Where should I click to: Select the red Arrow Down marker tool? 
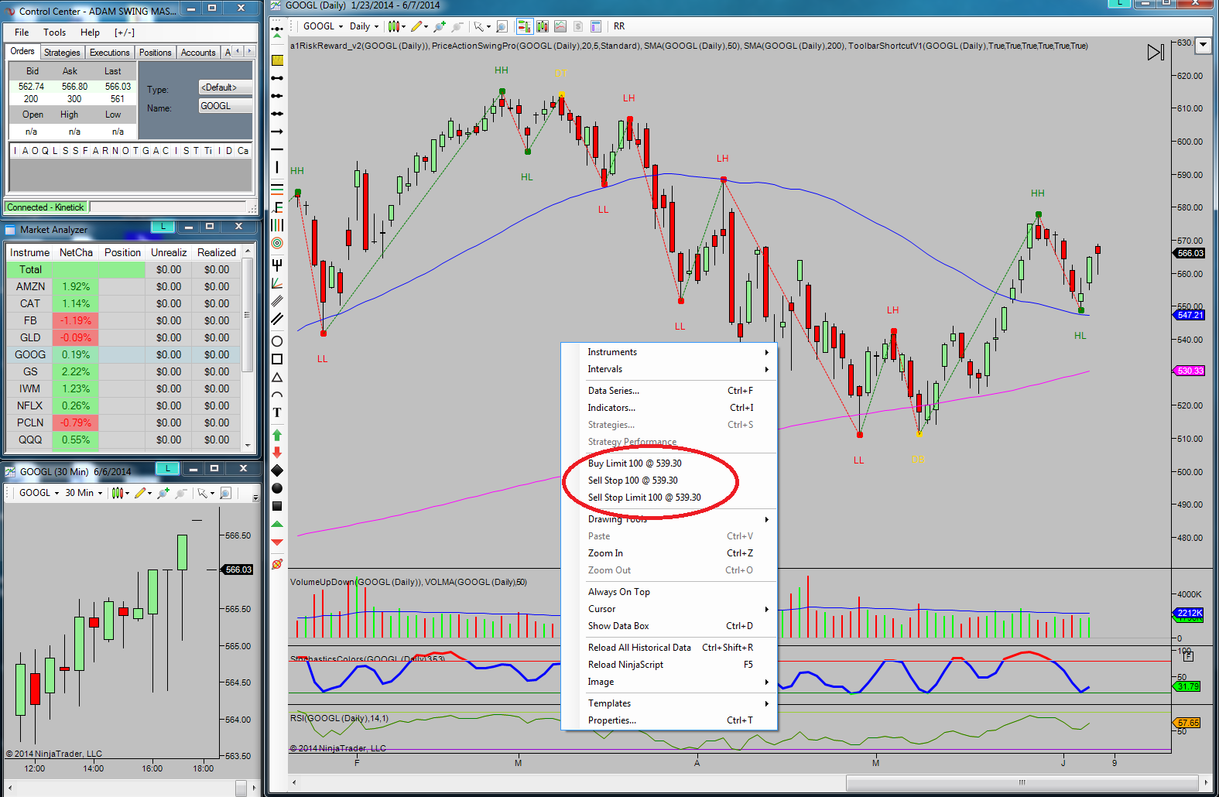point(277,452)
